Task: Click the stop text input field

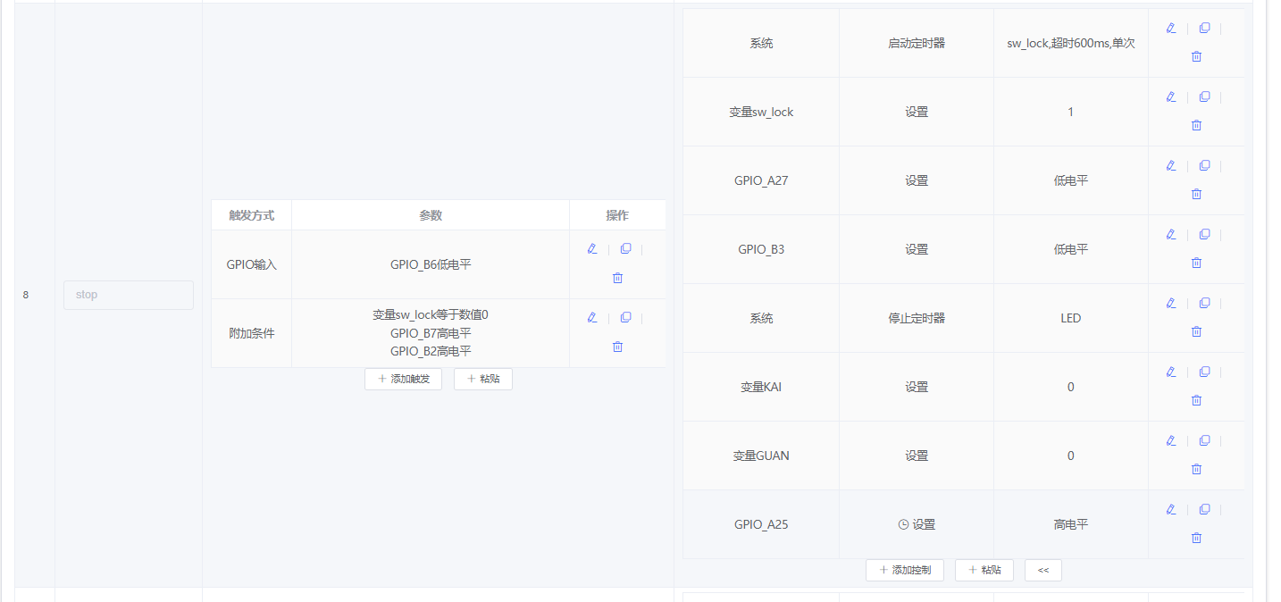Action: pyautogui.click(x=128, y=294)
